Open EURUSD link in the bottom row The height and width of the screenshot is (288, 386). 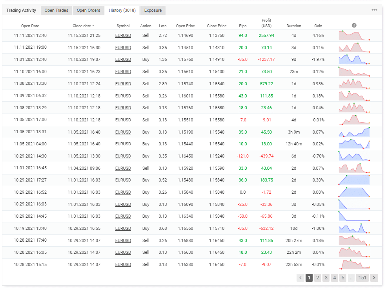[x=123, y=264]
